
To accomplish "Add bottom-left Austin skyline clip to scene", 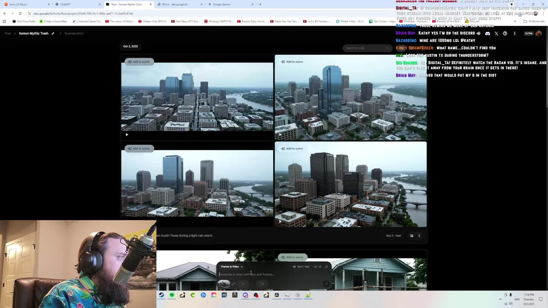I will (x=138, y=148).
